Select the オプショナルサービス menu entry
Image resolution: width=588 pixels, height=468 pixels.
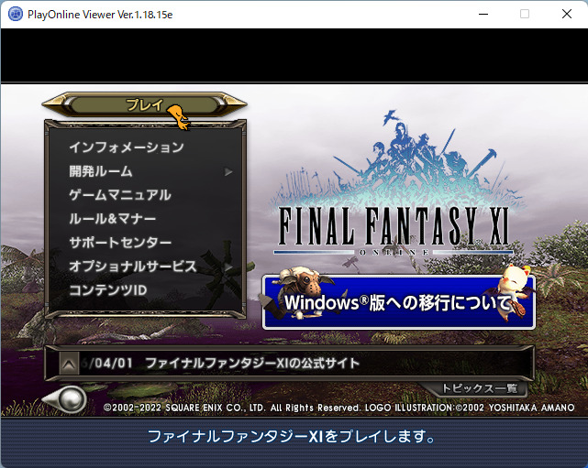pyautogui.click(x=133, y=267)
